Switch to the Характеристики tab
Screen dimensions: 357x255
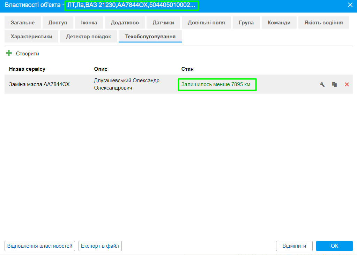point(31,36)
